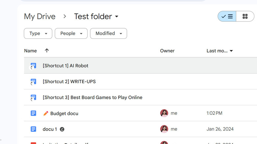Viewport: 257px width, 144px height.
Task: Click the Owner column header
Action: [167, 51]
